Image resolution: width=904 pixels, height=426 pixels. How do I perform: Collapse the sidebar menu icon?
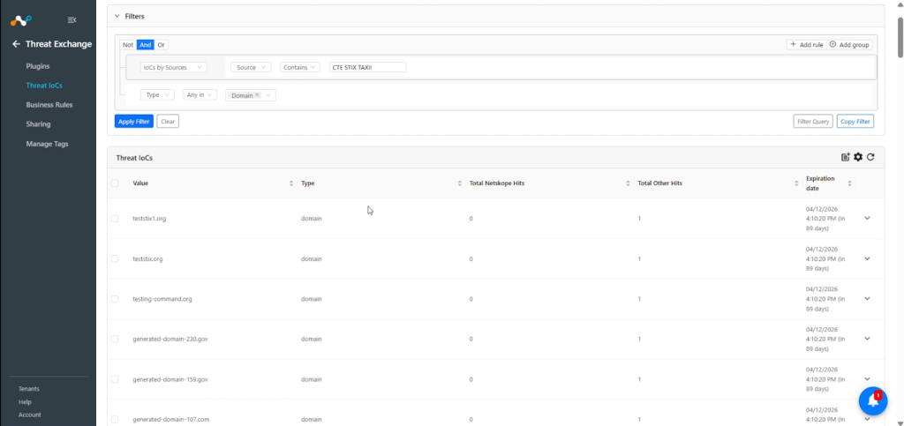pos(72,20)
